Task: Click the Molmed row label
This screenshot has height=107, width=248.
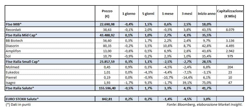Action: pyautogui.click(x=12, y=67)
